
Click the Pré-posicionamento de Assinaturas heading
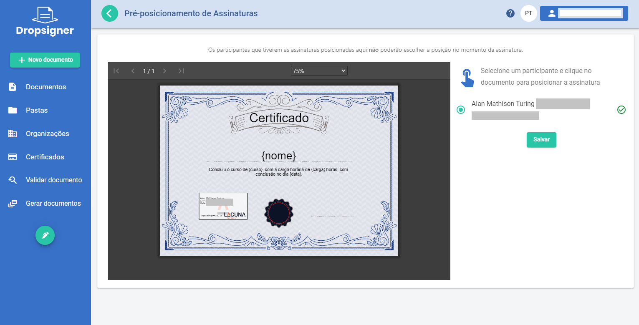[191, 13]
